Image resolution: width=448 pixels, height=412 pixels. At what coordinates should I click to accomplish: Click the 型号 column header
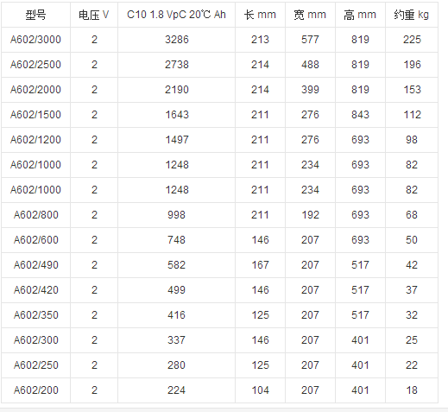click(x=35, y=15)
